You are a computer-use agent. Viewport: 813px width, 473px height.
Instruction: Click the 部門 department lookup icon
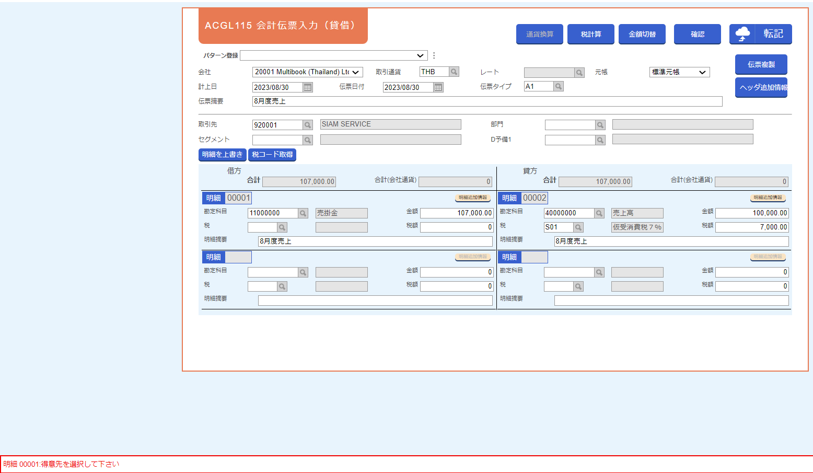coord(600,125)
